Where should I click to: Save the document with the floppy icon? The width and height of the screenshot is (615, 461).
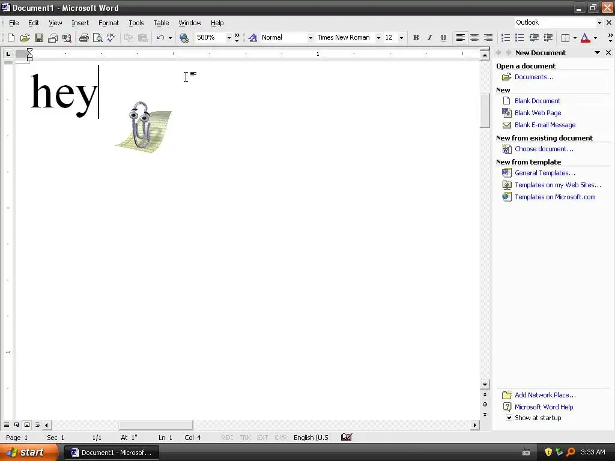39,38
